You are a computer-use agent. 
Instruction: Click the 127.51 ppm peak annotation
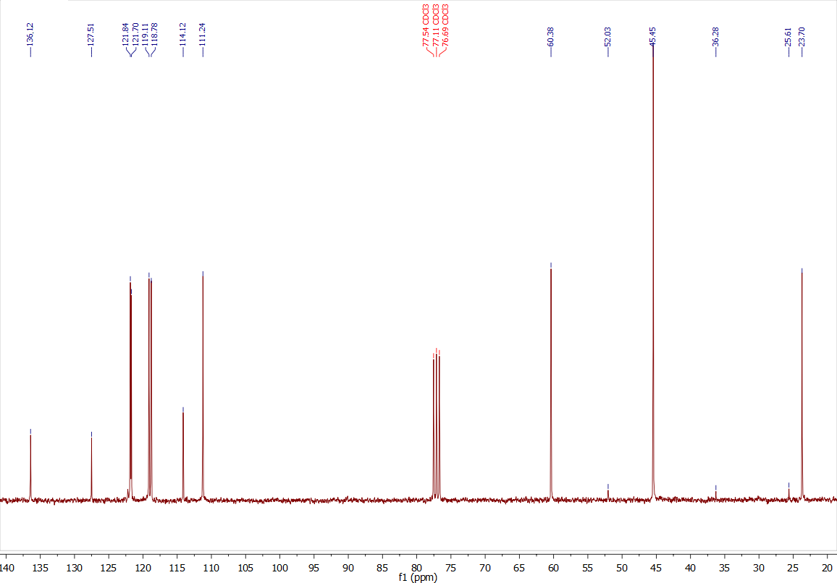pos(91,34)
